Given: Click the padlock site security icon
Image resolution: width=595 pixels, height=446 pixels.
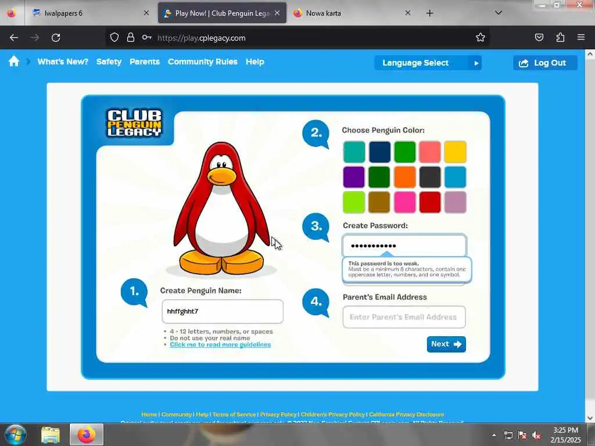Looking at the screenshot, I should point(131,37).
